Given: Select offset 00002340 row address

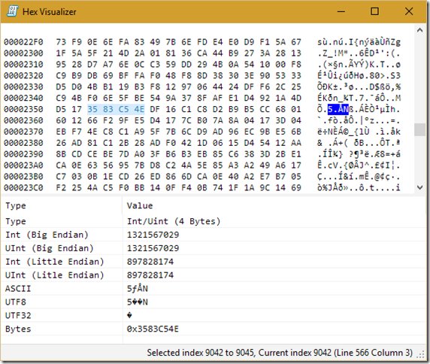Looking at the screenshot, I should tap(23, 98).
